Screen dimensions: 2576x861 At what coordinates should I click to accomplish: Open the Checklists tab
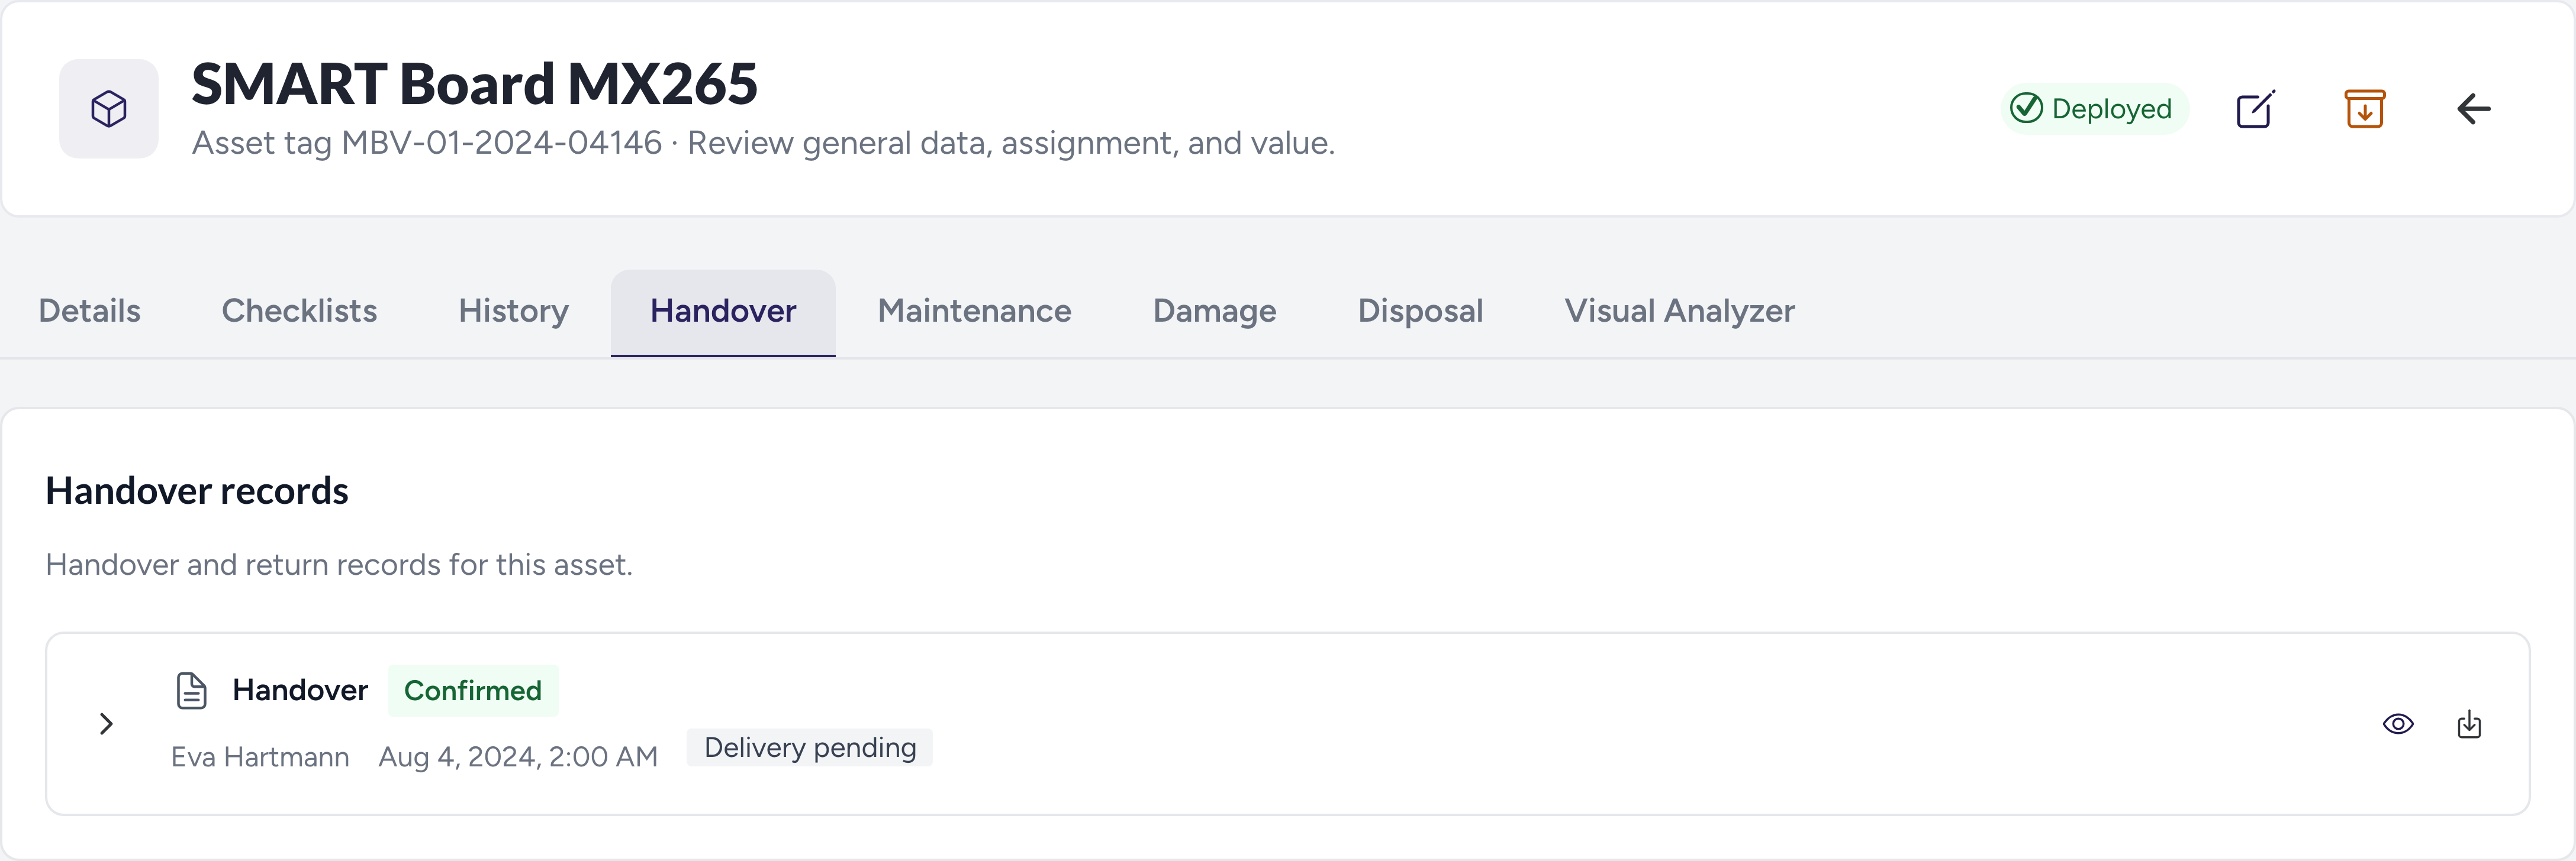tap(299, 312)
